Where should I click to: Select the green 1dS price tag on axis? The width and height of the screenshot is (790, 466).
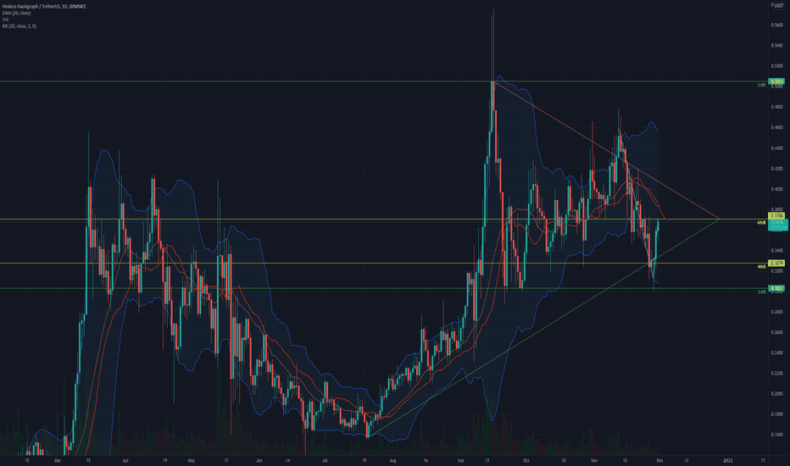click(x=776, y=288)
